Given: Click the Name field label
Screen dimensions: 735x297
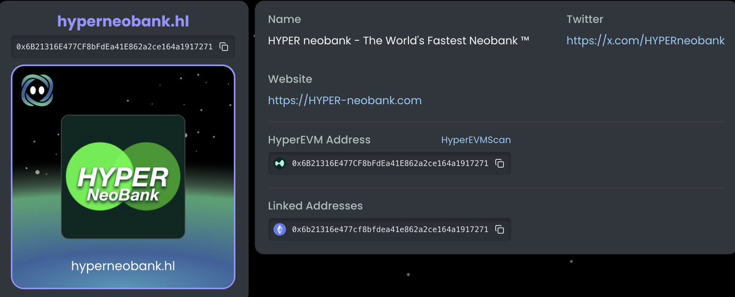Looking at the screenshot, I should pyautogui.click(x=285, y=20).
